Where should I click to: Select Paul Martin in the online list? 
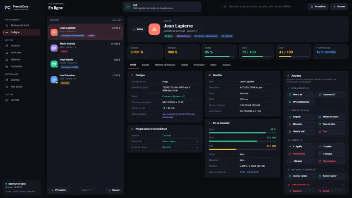pyautogui.click(x=86, y=64)
